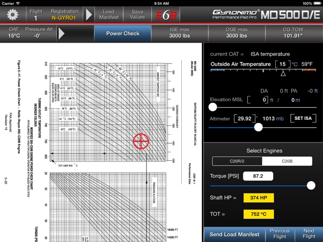Tap the Altimeter slider handle
The width and height of the screenshot is (323, 242).
258,127
